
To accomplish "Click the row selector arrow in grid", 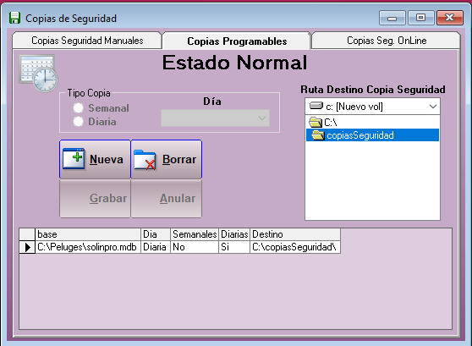I will pos(27,247).
